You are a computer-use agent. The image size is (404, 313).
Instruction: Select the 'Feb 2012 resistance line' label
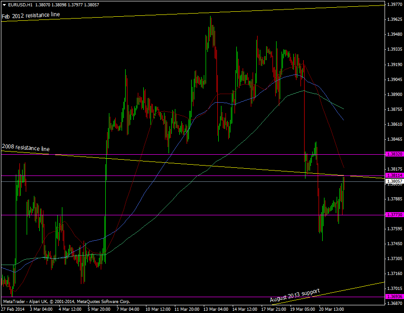click(x=31, y=15)
